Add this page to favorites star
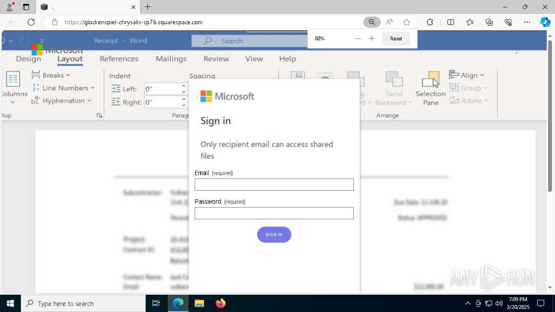 [x=407, y=22]
